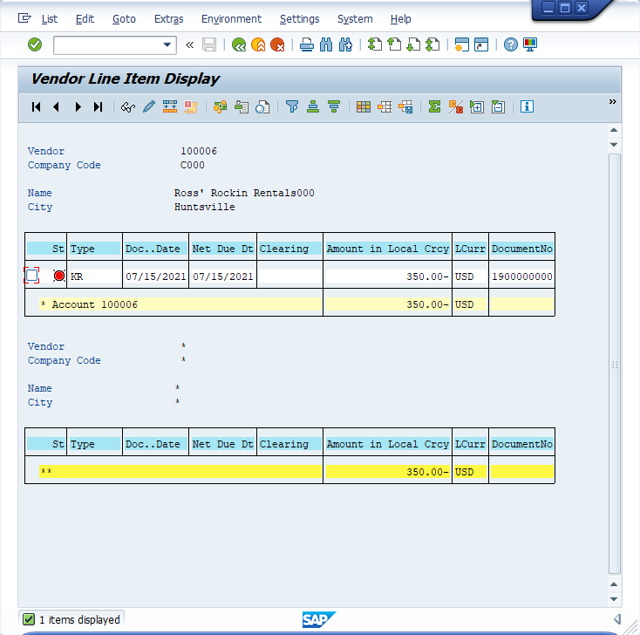Click the orange Exit icon
Viewport: 640px width, 635px height.
click(x=258, y=44)
